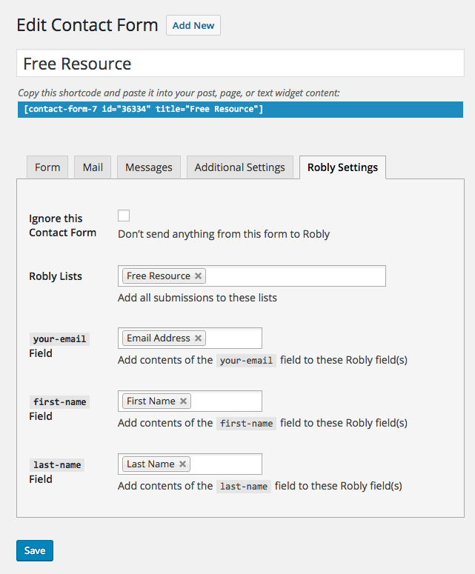
Task: Remove Free Resource tag from Robly Lists
Action: pos(198,276)
